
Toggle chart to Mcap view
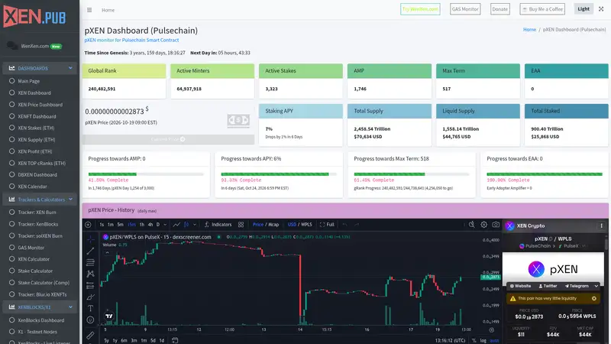pos(273,225)
